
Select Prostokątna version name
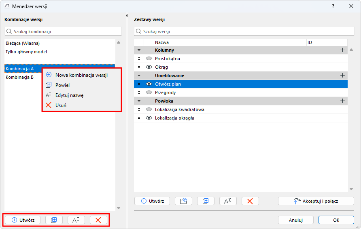pyautogui.click(x=168, y=59)
